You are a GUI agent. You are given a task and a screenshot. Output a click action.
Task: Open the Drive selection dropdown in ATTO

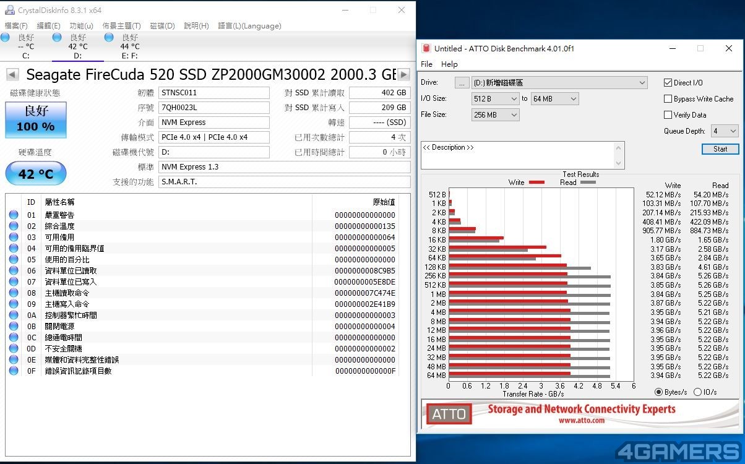point(559,82)
